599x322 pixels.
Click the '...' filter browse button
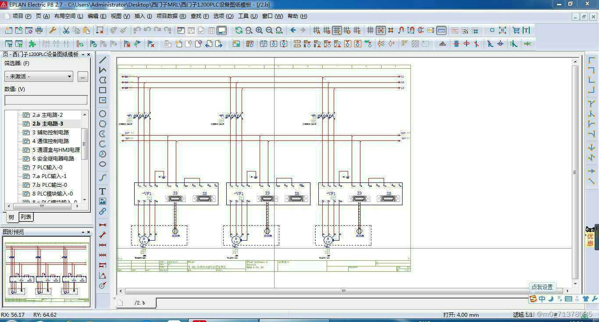coord(82,77)
